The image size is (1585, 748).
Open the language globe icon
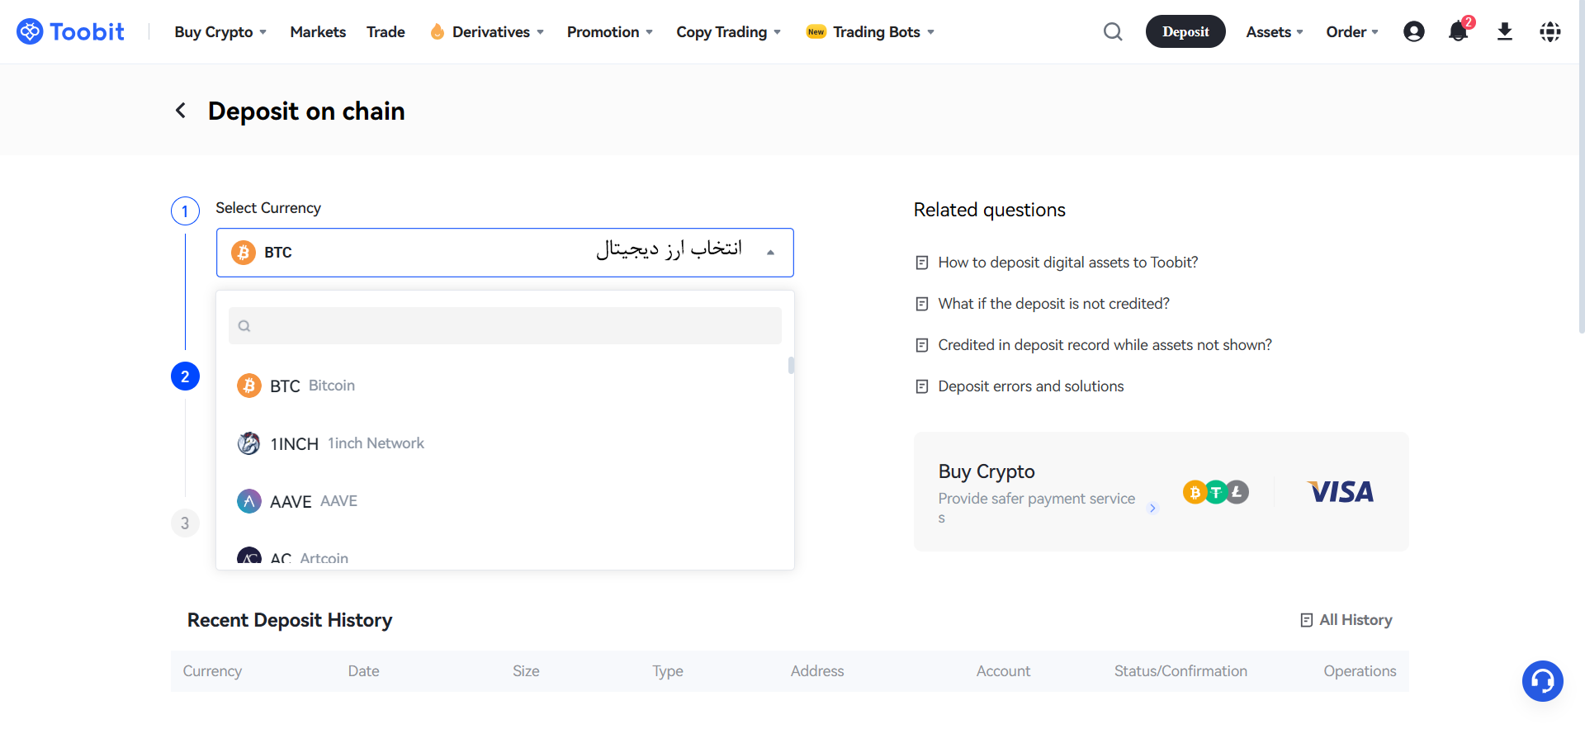click(1550, 31)
